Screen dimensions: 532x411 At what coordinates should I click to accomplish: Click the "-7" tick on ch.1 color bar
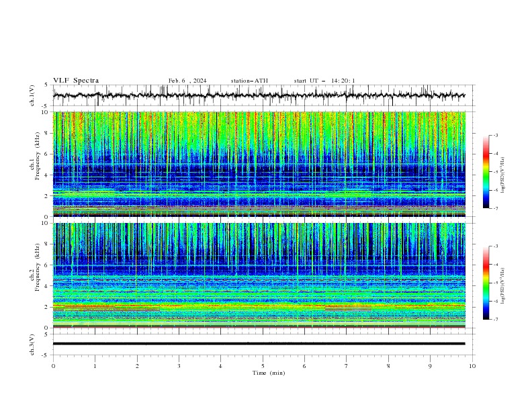point(496,208)
